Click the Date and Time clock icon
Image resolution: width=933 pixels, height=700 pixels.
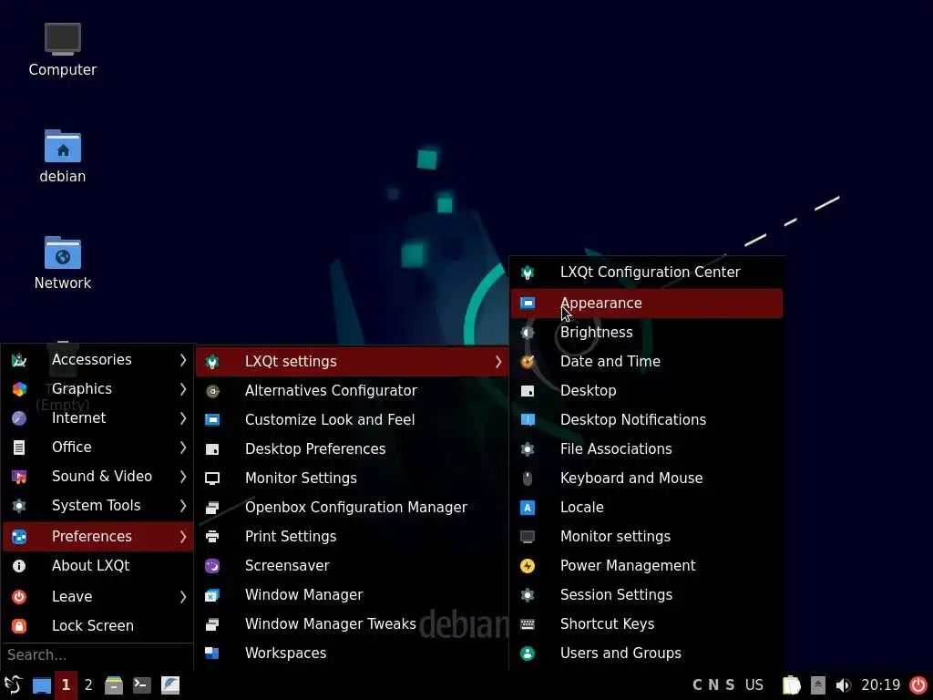point(528,362)
